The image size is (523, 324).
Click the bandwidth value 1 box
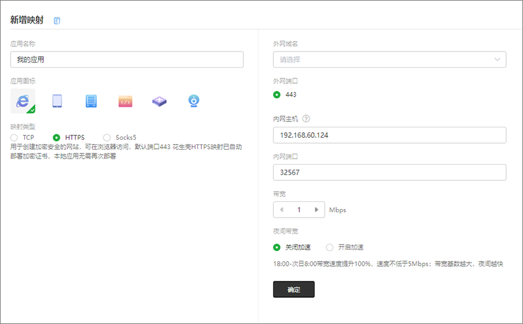pyautogui.click(x=299, y=210)
